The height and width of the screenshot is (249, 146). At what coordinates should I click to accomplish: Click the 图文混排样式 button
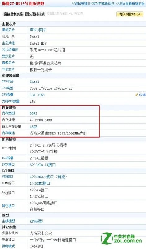tap(35, 14)
